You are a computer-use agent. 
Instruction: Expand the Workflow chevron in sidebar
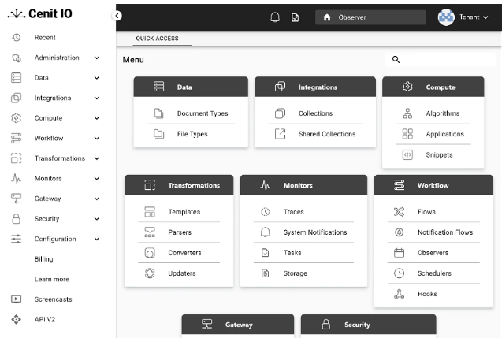pos(97,139)
